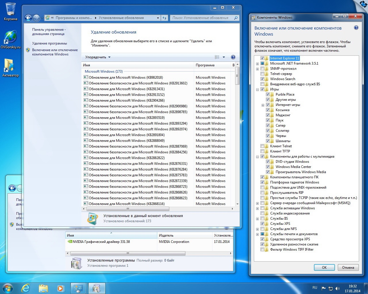Screen dimensions: 368x294
Task: Uncheck the Косынка game checkbox
Action: (x=268, y=110)
